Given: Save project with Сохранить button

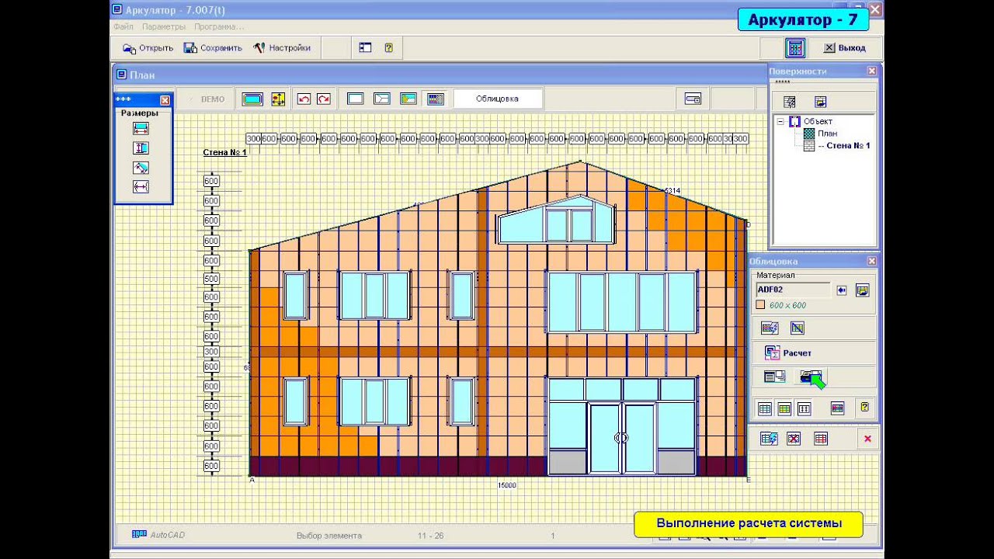Looking at the screenshot, I should (x=213, y=48).
